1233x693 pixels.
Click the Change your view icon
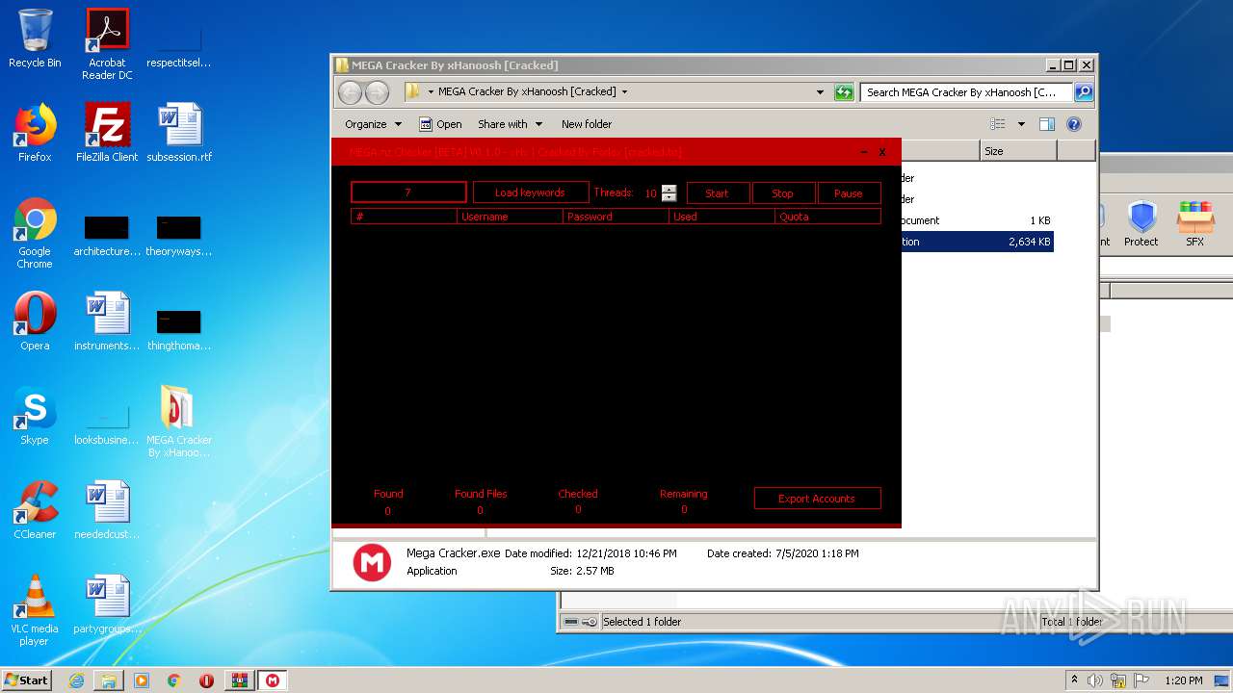pos(998,124)
